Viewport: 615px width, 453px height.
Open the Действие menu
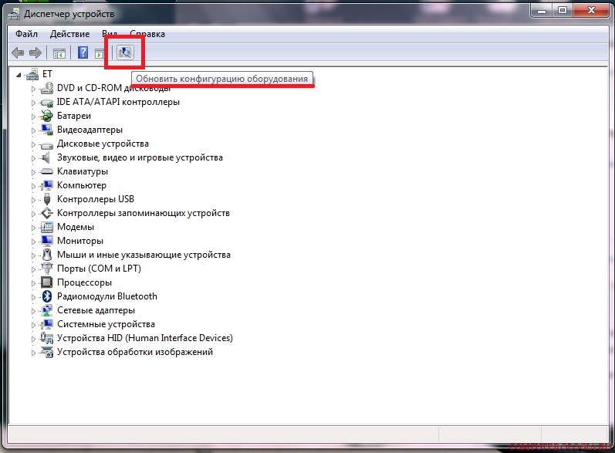click(x=69, y=34)
